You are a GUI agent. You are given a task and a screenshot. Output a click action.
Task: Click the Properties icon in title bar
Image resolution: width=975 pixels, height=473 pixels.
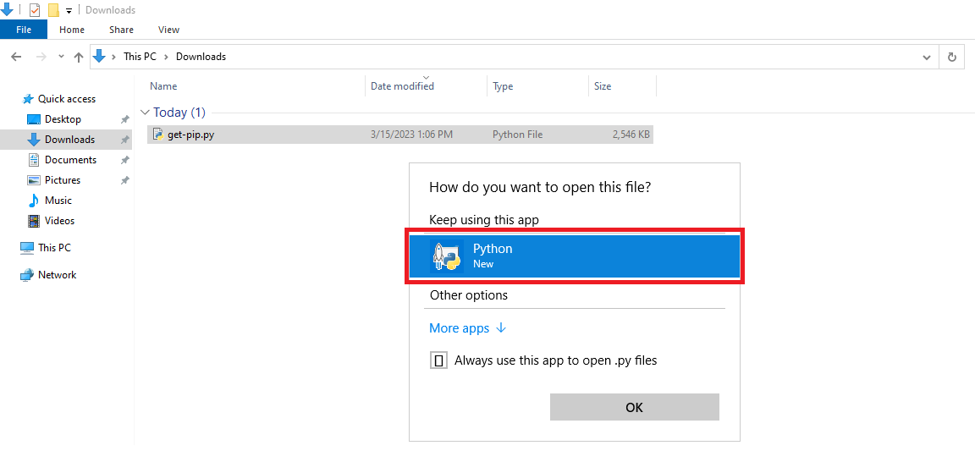click(35, 10)
